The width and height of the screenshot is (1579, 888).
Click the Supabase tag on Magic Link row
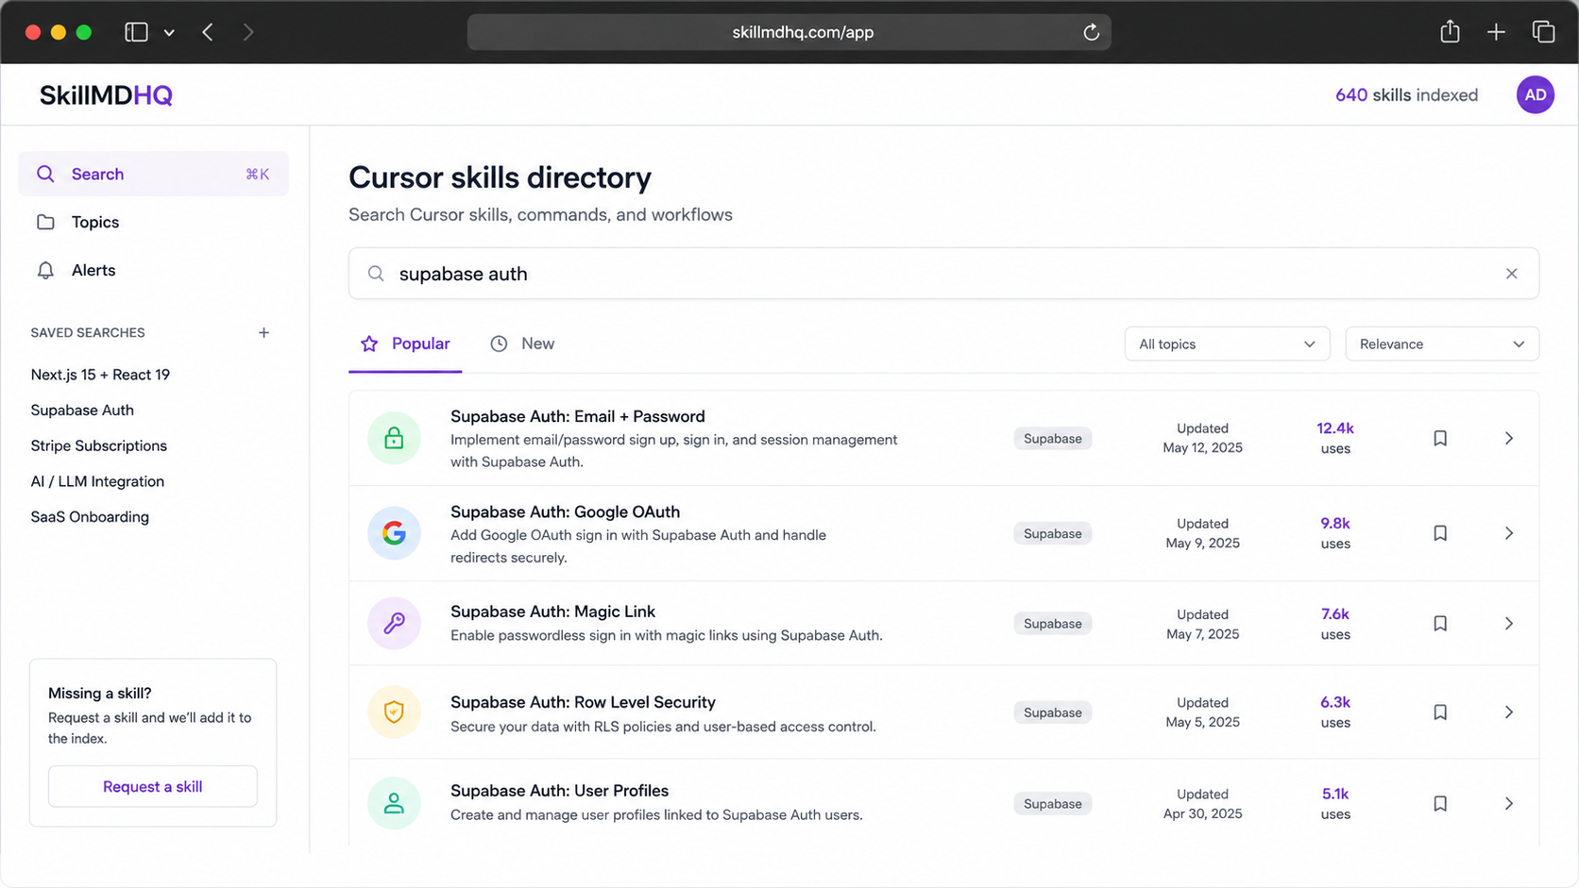pos(1052,623)
